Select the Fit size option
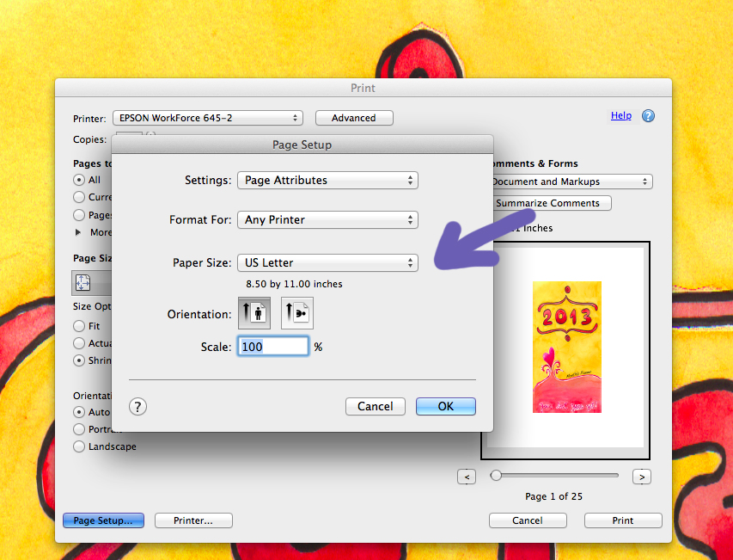Image resolution: width=733 pixels, height=560 pixels. coord(79,326)
